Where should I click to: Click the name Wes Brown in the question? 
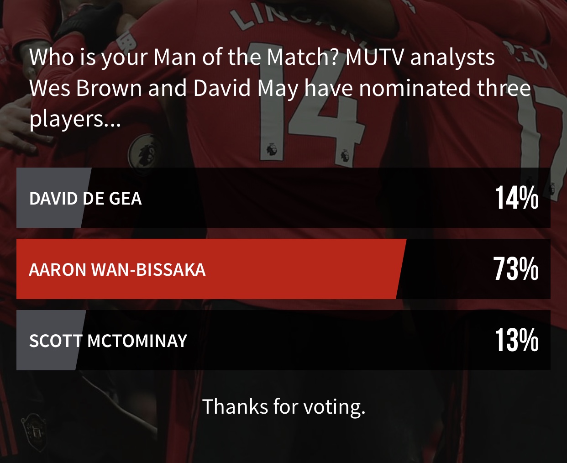tap(86, 88)
